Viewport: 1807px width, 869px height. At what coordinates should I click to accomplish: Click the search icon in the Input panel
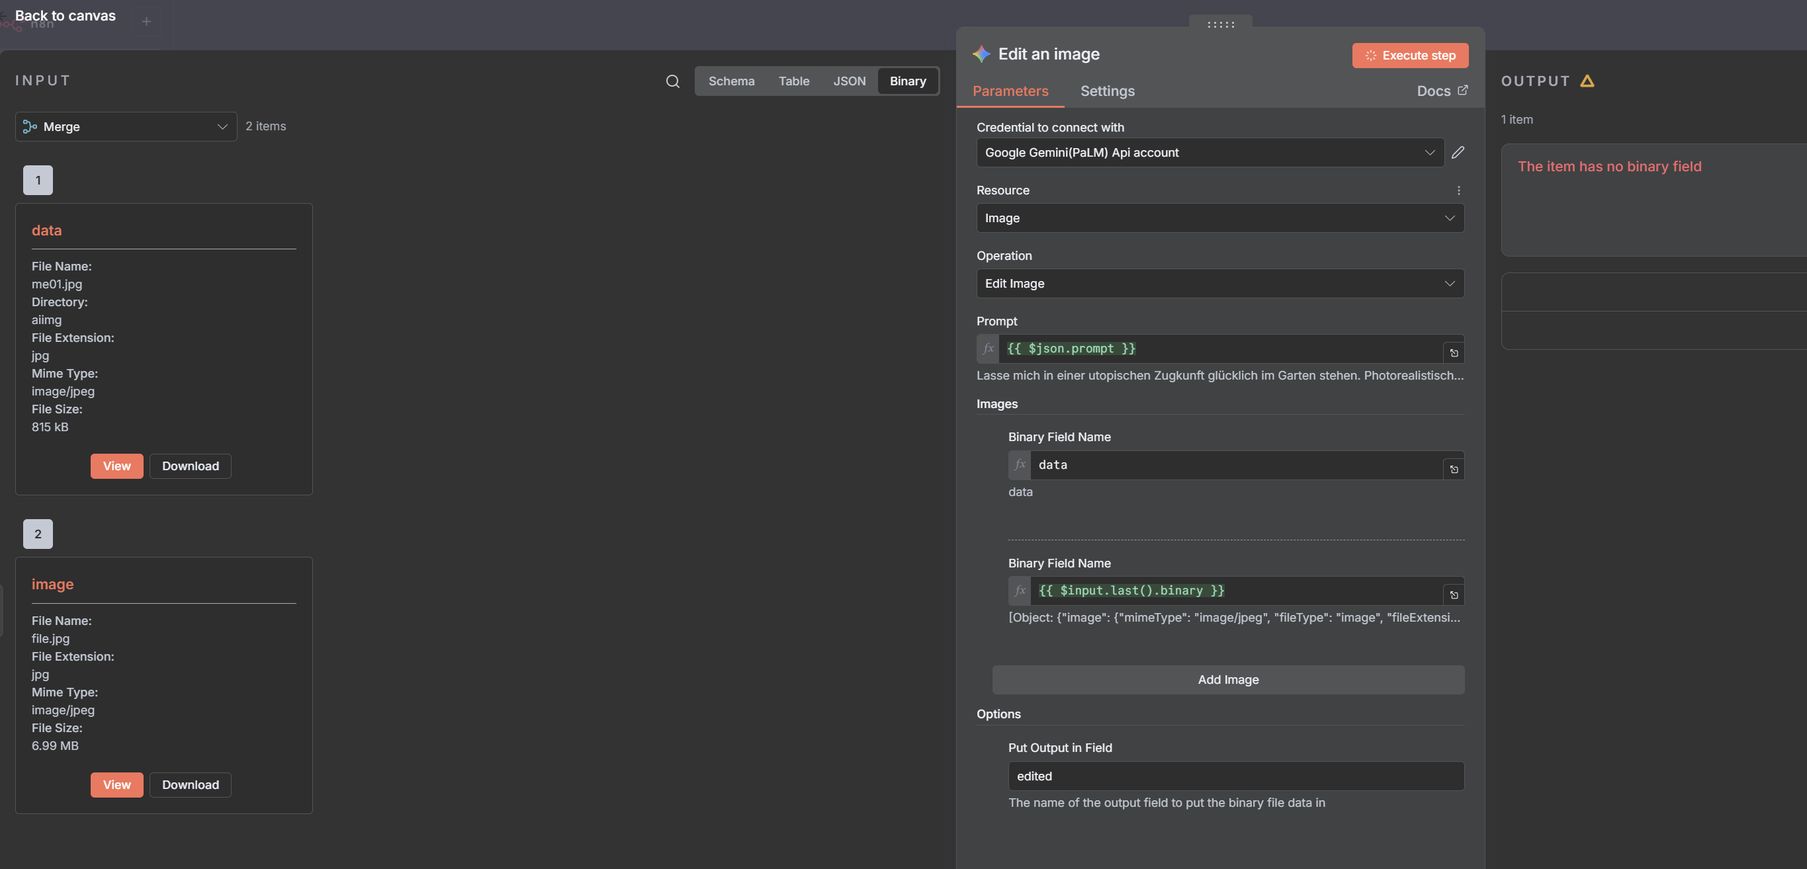[x=672, y=81]
